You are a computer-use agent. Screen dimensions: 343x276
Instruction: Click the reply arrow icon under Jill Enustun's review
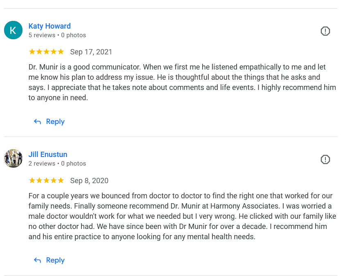[37, 260]
